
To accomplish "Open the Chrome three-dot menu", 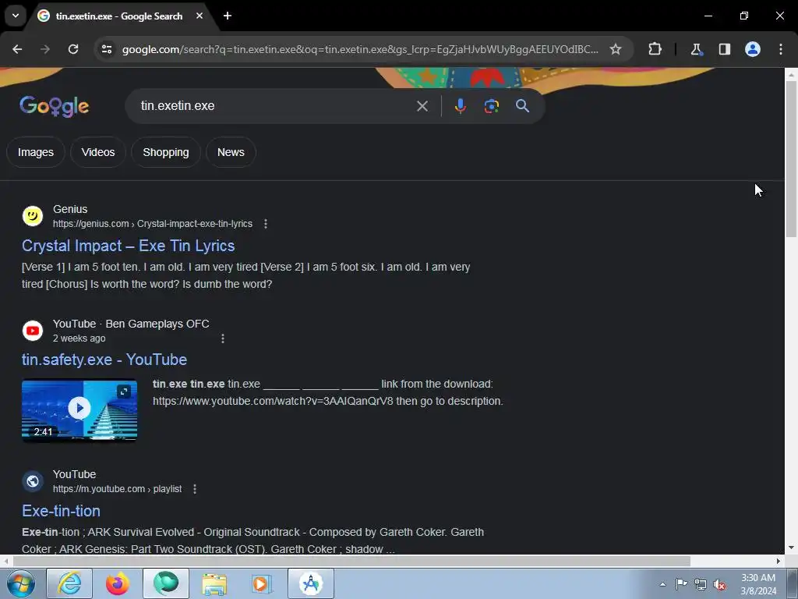I will pos(781,49).
